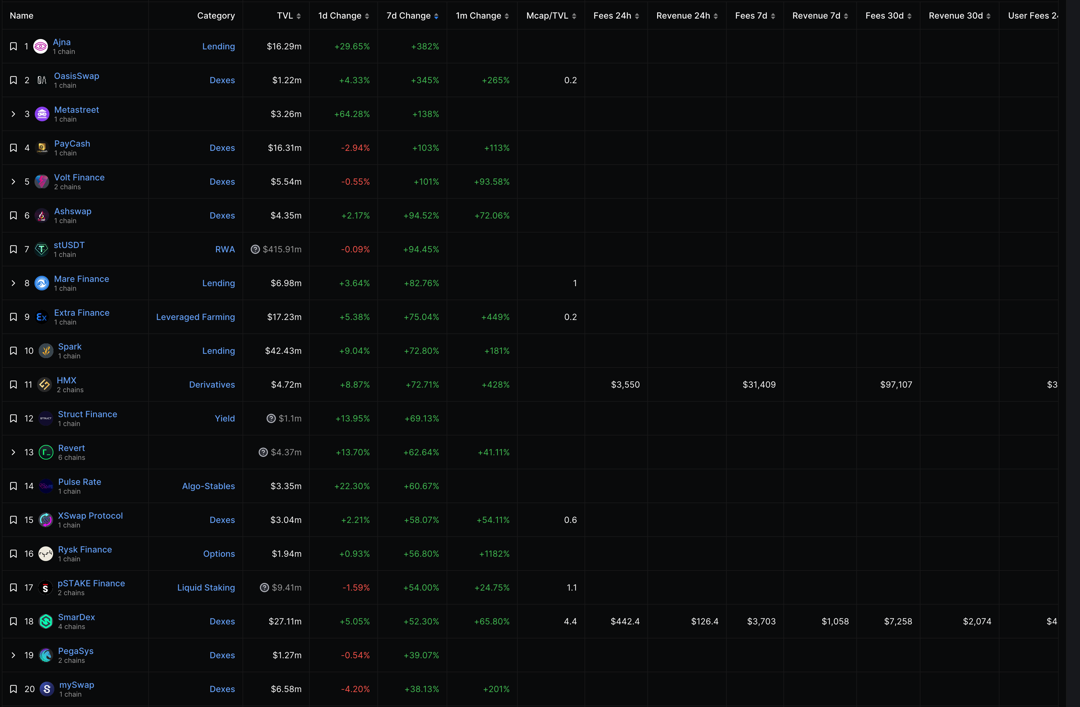Open the Rysk Finance protocol link
1080x707 pixels.
pos(85,549)
